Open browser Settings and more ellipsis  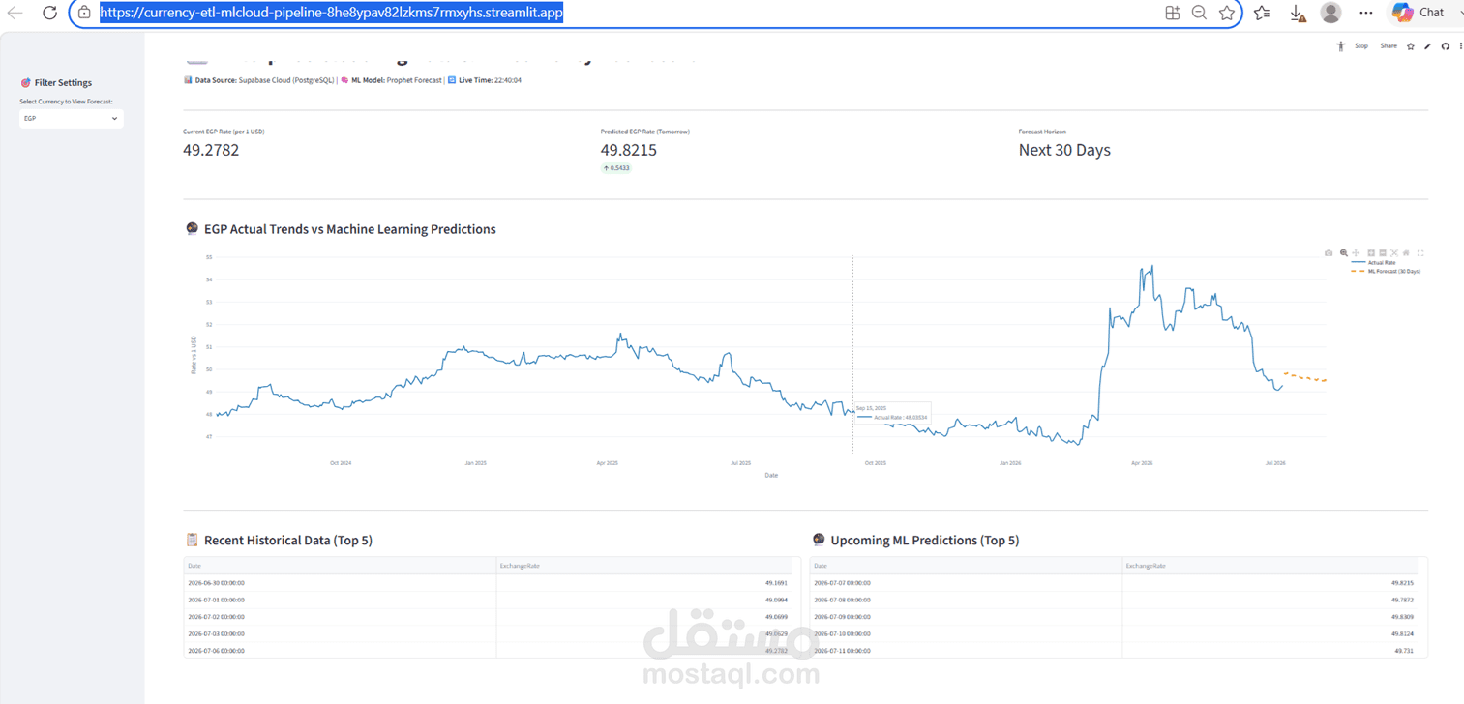(x=1365, y=13)
